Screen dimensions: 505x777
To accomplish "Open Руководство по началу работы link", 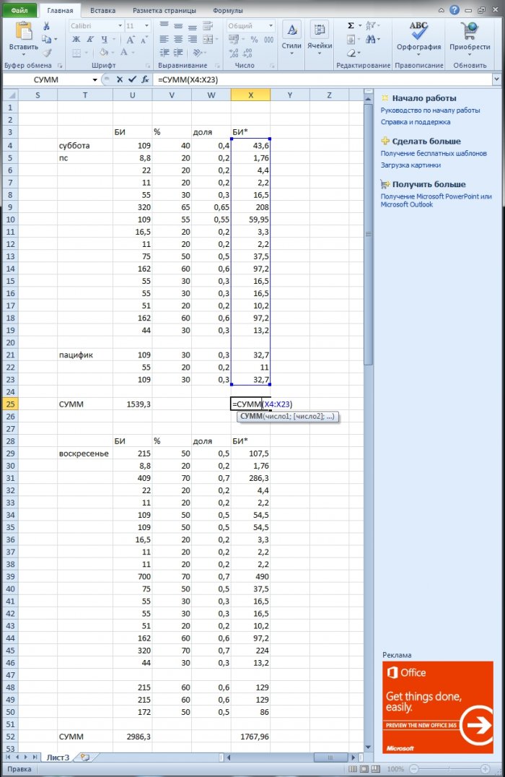I will pyautogui.click(x=430, y=110).
